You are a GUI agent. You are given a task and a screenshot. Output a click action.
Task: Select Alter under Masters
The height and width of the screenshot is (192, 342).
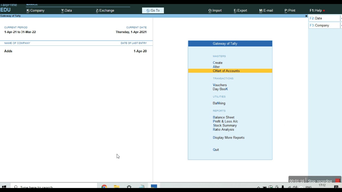(x=216, y=67)
